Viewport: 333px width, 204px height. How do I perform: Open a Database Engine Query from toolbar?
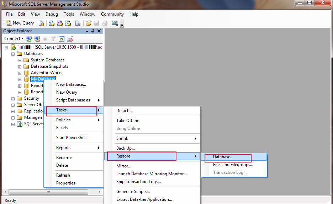(41, 23)
